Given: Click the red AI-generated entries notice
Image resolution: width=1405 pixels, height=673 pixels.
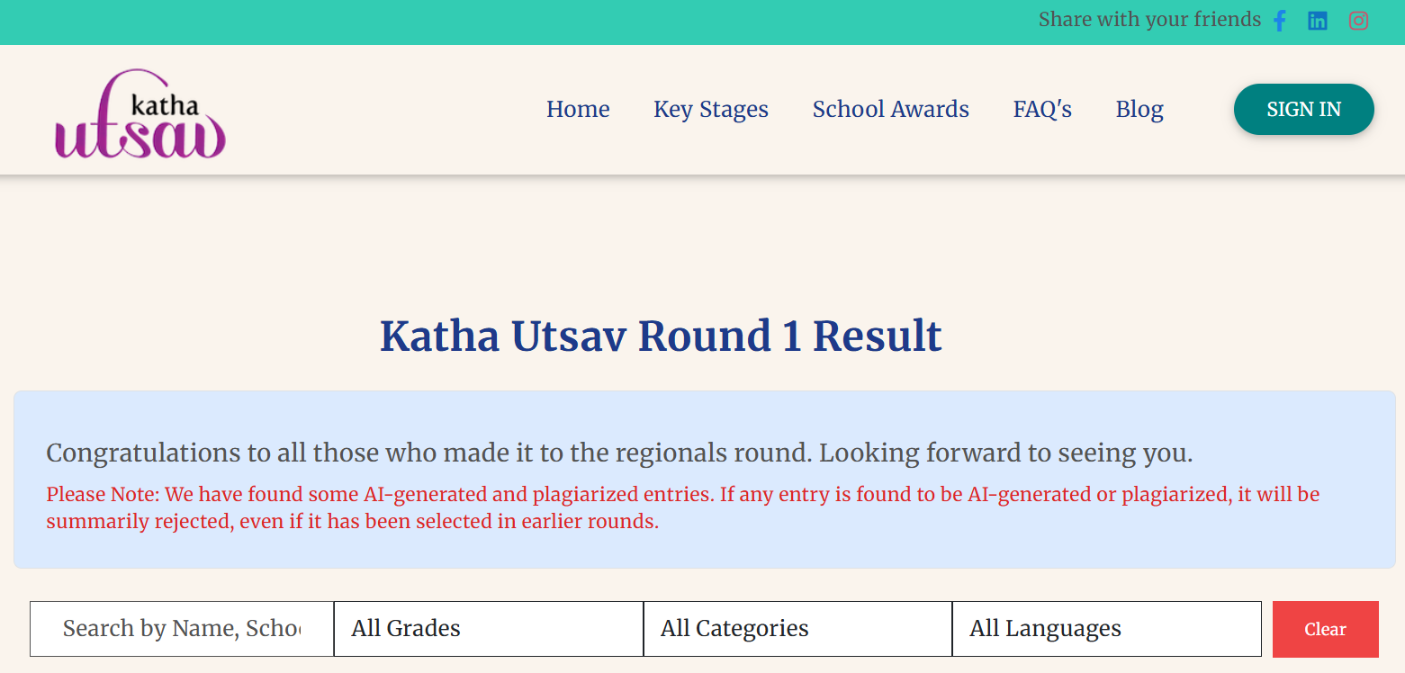Looking at the screenshot, I should tap(682, 507).
